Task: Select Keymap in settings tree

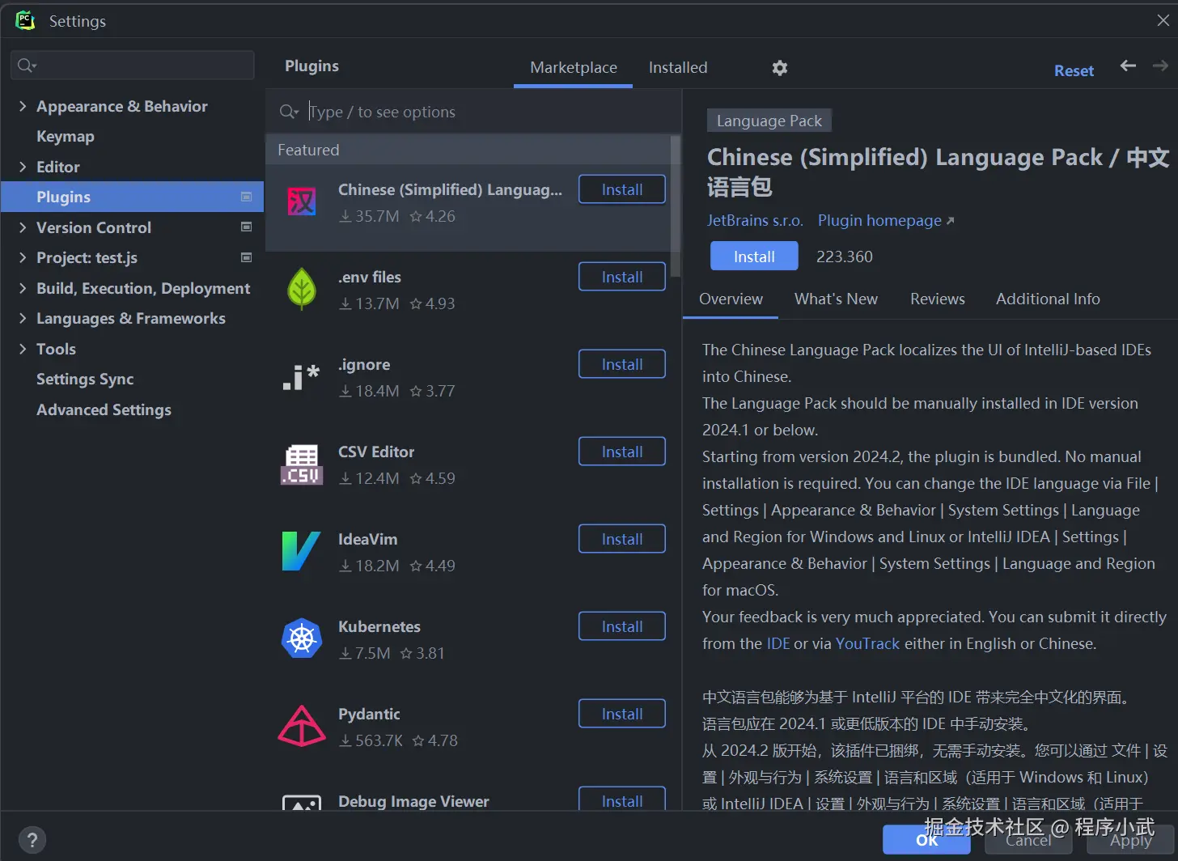Action: (66, 136)
